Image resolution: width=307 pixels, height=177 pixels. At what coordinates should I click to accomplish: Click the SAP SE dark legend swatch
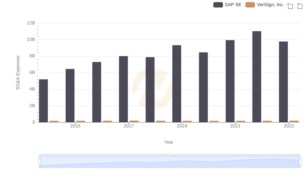click(218, 5)
